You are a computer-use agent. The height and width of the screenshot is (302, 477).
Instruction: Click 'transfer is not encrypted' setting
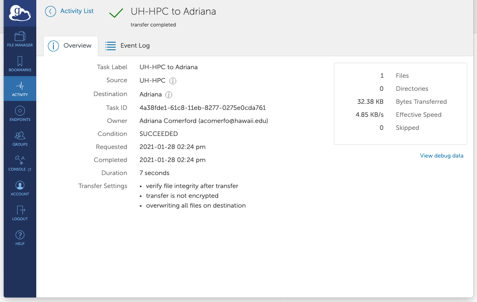[182, 196]
